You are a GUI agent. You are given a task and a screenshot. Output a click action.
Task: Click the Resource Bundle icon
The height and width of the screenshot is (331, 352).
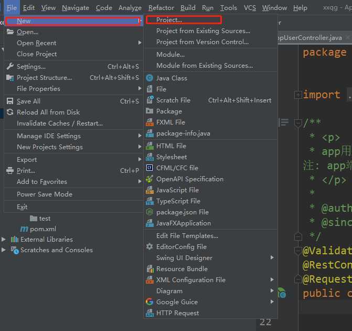(150, 268)
